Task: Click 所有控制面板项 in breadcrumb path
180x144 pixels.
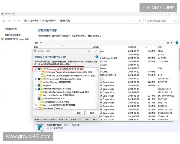Action: pos(49,21)
